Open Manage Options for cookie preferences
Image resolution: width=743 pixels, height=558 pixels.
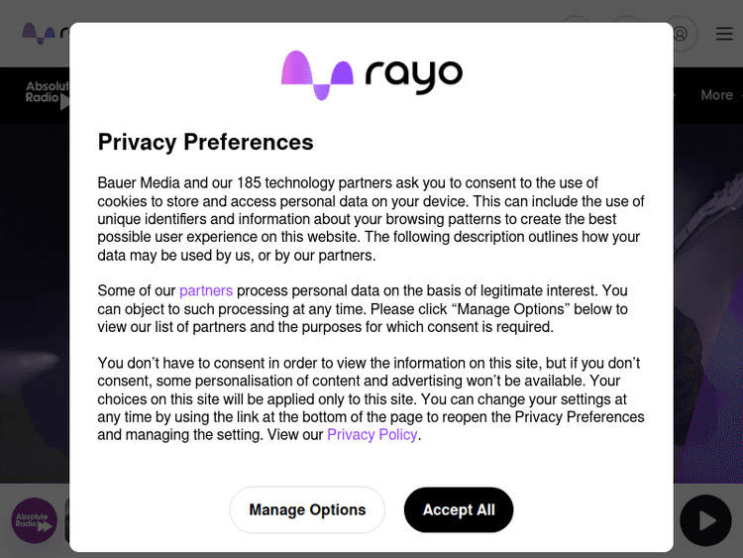[x=307, y=509]
